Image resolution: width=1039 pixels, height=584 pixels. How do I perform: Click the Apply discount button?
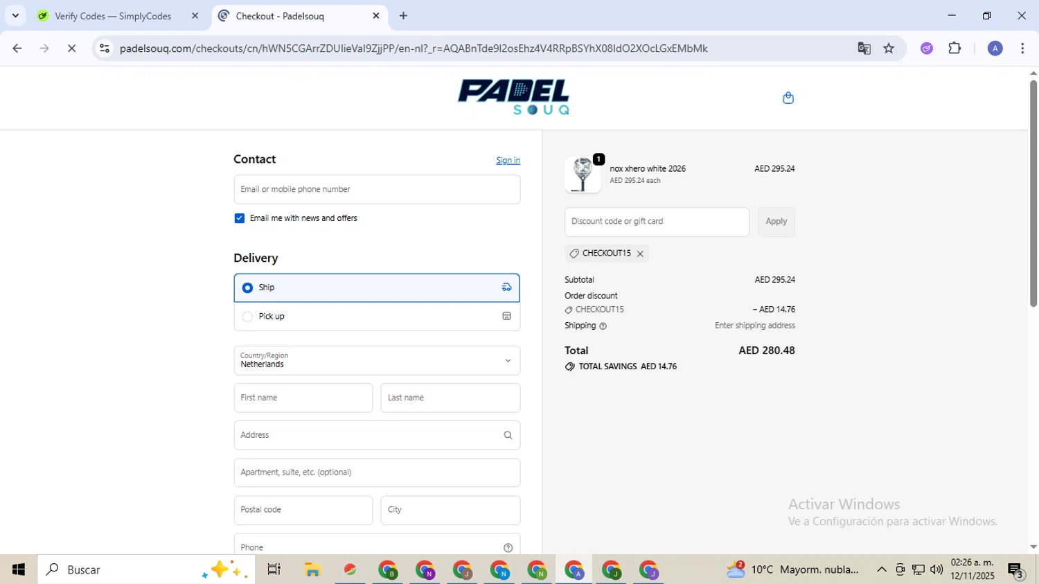776,222
